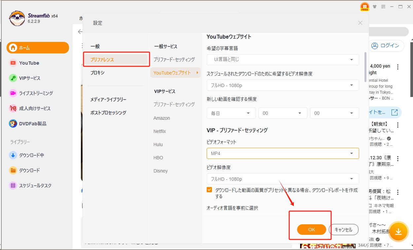The height and width of the screenshot is (250, 413).
Task: Click the settings panel vertical scrollbar
Action: click(x=365, y=67)
